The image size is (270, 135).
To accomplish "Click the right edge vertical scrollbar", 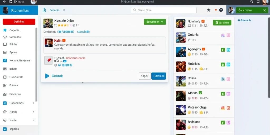I will coord(269,58).
